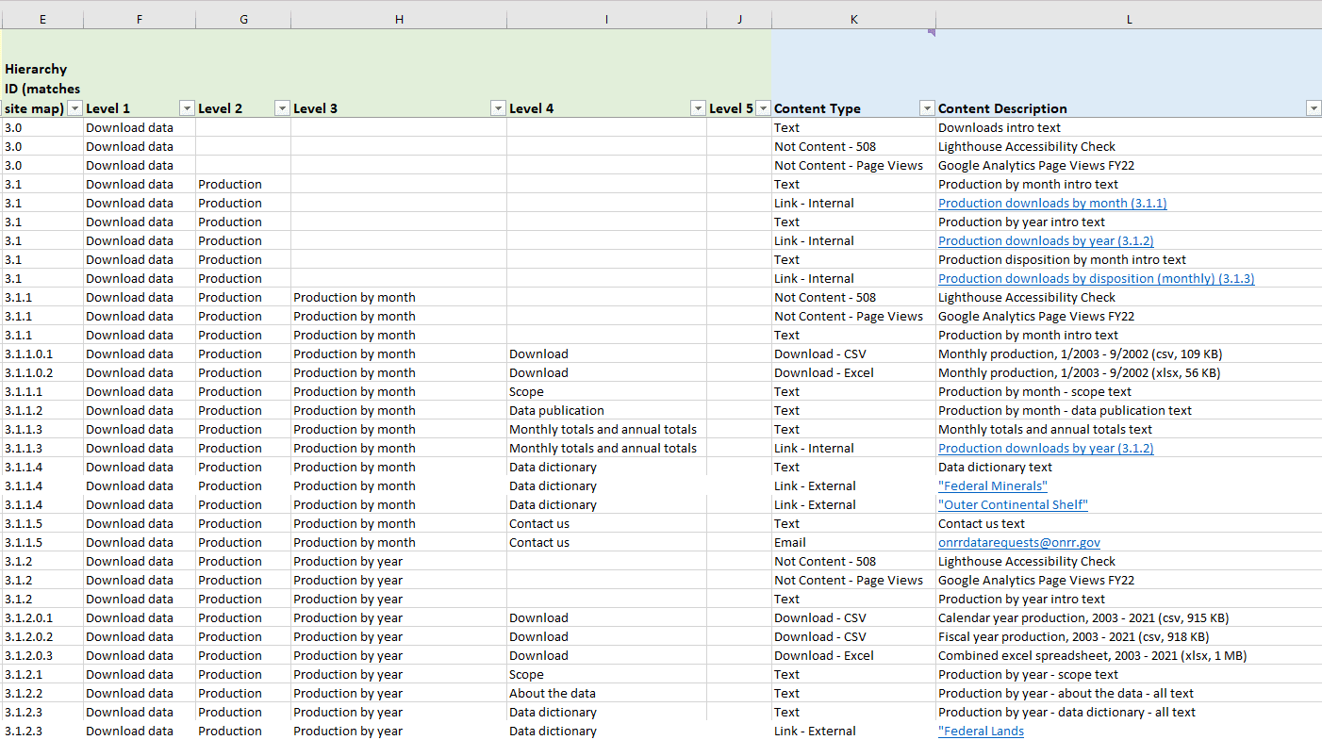The width and height of the screenshot is (1322, 740).
Task: Open the Level 3 filter dropdown
Action: point(498,108)
